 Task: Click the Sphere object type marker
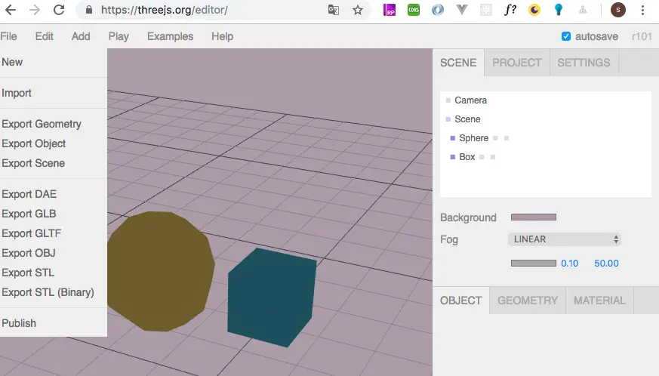pyautogui.click(x=453, y=138)
